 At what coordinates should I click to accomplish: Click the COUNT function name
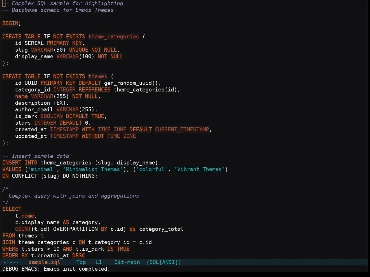pos(23,229)
